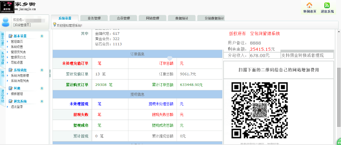Click the 系统消息 section header text
Image resolution: width=341 pixels, height=145 pixels.
point(20,70)
